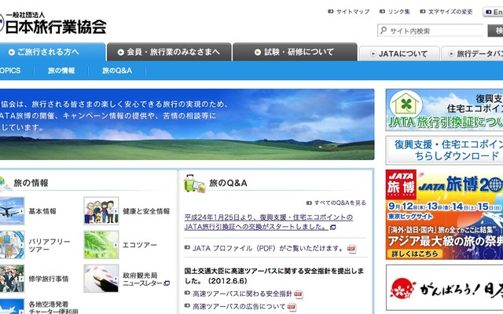
Task: Click the magnifier icon in search box
Action: pyautogui.click(x=383, y=31)
